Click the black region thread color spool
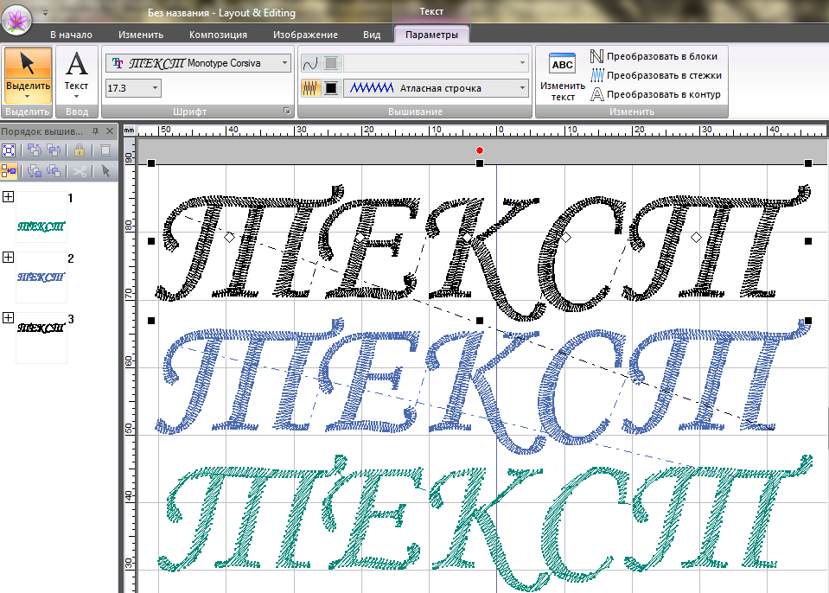 point(331,87)
